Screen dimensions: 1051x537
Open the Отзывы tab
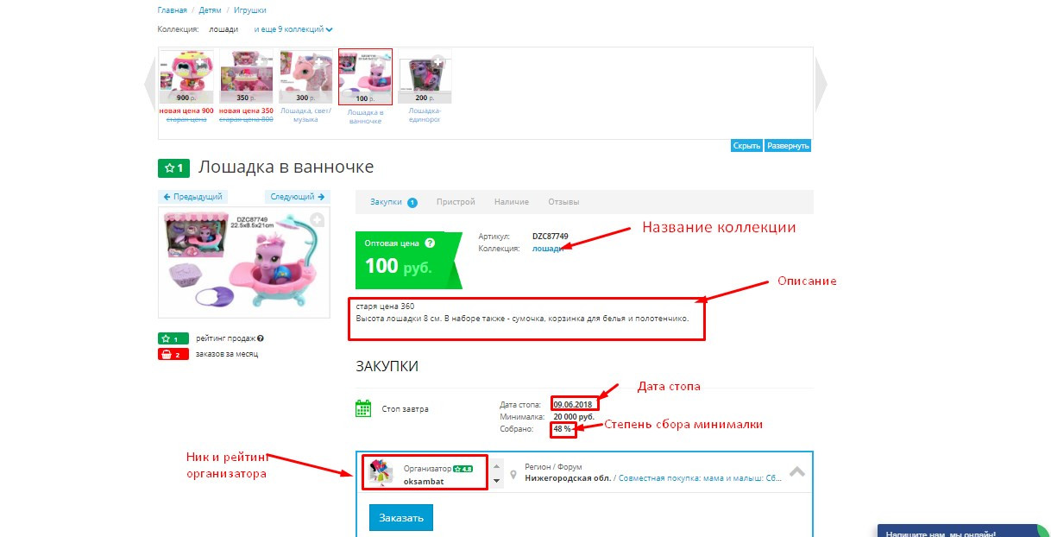(563, 202)
